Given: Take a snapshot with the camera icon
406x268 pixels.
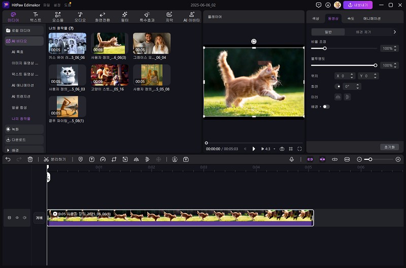Looking at the screenshot, I should (282, 149).
